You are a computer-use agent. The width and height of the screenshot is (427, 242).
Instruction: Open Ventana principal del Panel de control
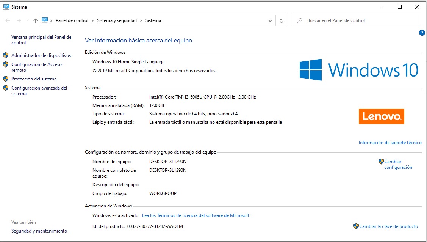[x=41, y=40]
